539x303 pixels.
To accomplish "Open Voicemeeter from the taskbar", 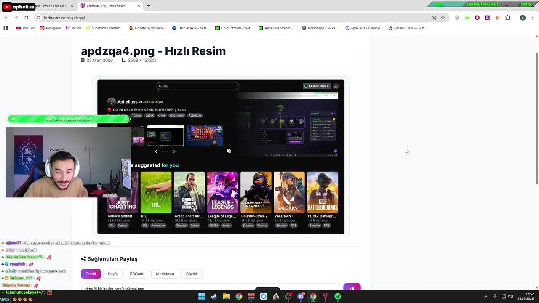I will click(251, 296).
